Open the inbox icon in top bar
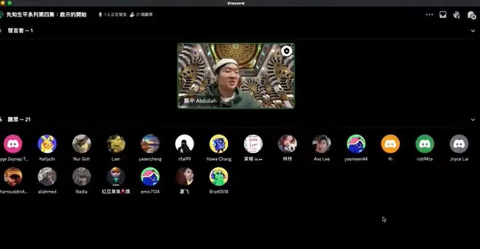The width and height of the screenshot is (480, 249). pos(443,15)
